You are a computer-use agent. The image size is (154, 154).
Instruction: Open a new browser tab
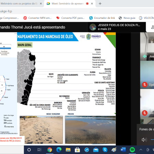[x=100, y=4]
